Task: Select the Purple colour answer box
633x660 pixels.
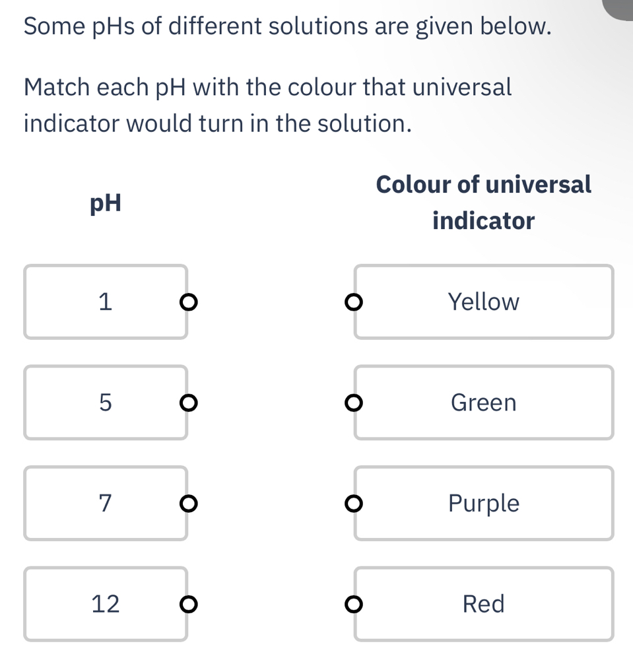Action: [483, 503]
